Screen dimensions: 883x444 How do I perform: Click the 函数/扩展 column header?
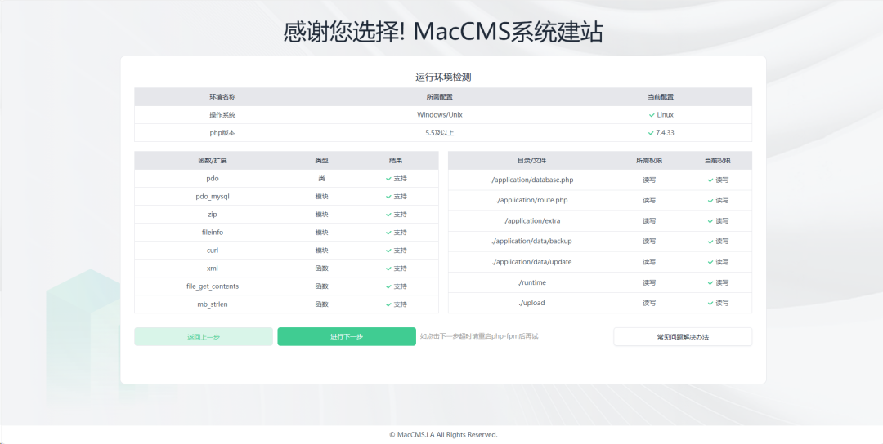pyautogui.click(x=213, y=161)
